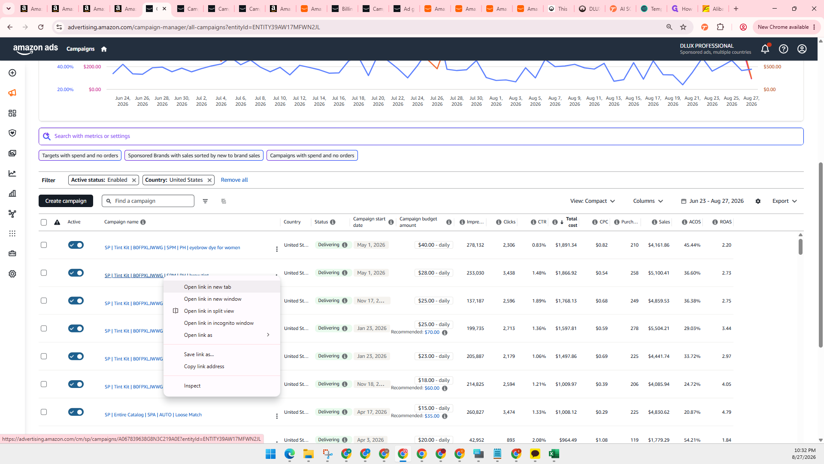This screenshot has height=464, width=824.
Task: Open the bar chart reports sidebar icon
Action: click(12, 193)
